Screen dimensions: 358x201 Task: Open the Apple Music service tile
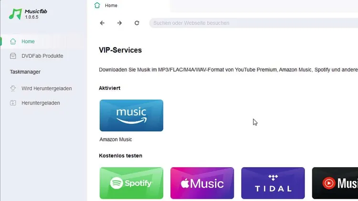(202, 183)
